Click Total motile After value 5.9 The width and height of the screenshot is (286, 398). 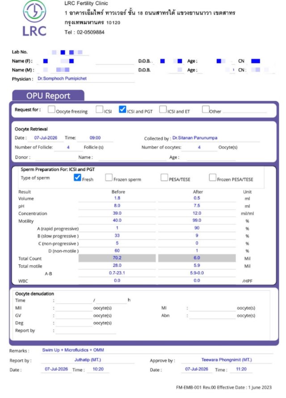tap(197, 265)
